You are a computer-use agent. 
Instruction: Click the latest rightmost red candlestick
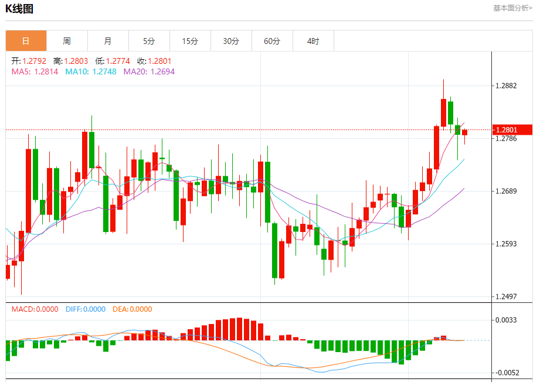(x=464, y=133)
